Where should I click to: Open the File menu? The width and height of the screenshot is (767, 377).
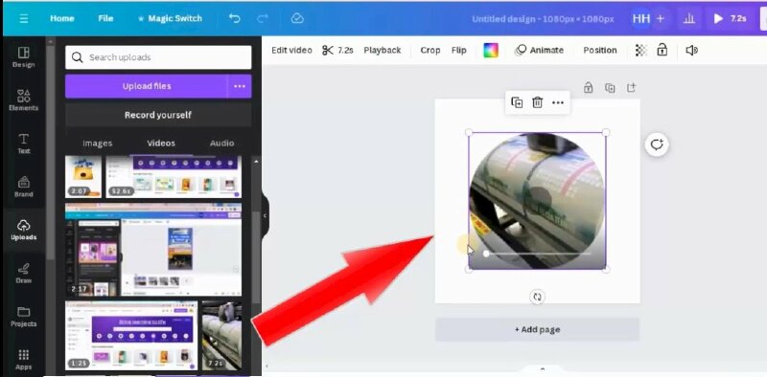coord(105,18)
